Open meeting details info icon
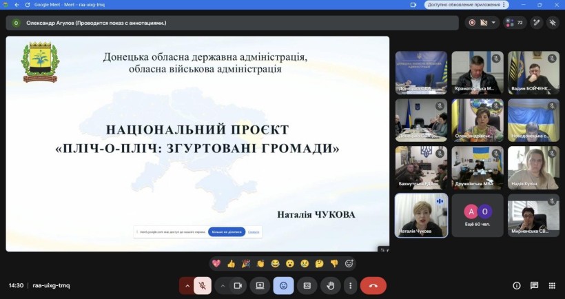565x299 pixels. pyautogui.click(x=517, y=286)
